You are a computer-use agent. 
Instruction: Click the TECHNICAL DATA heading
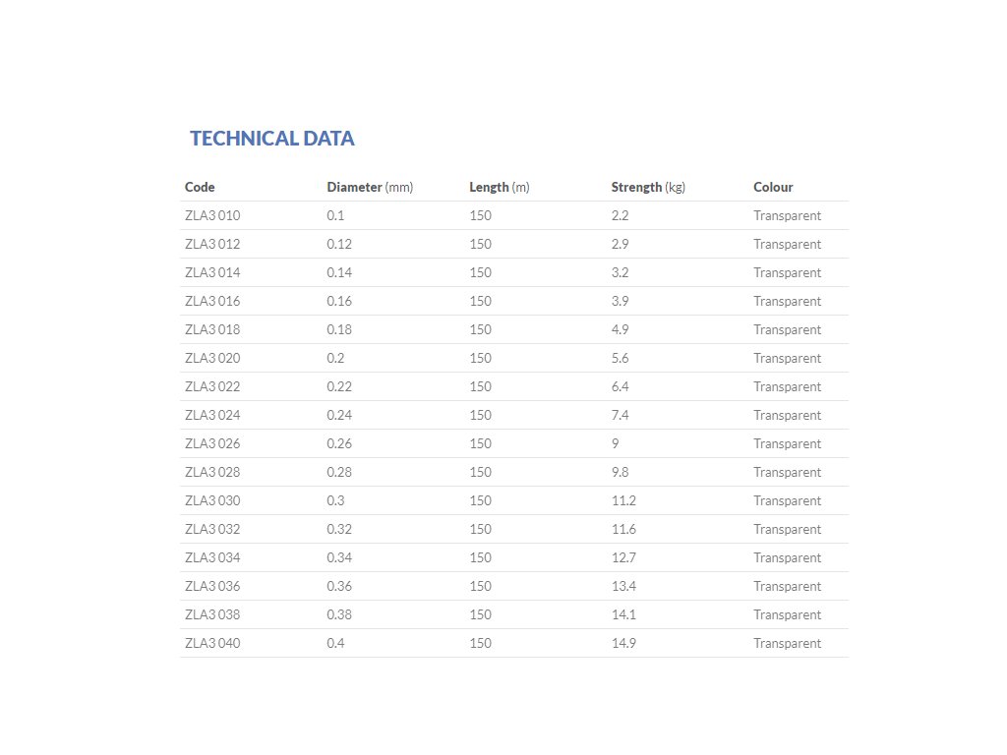pyautogui.click(x=271, y=139)
